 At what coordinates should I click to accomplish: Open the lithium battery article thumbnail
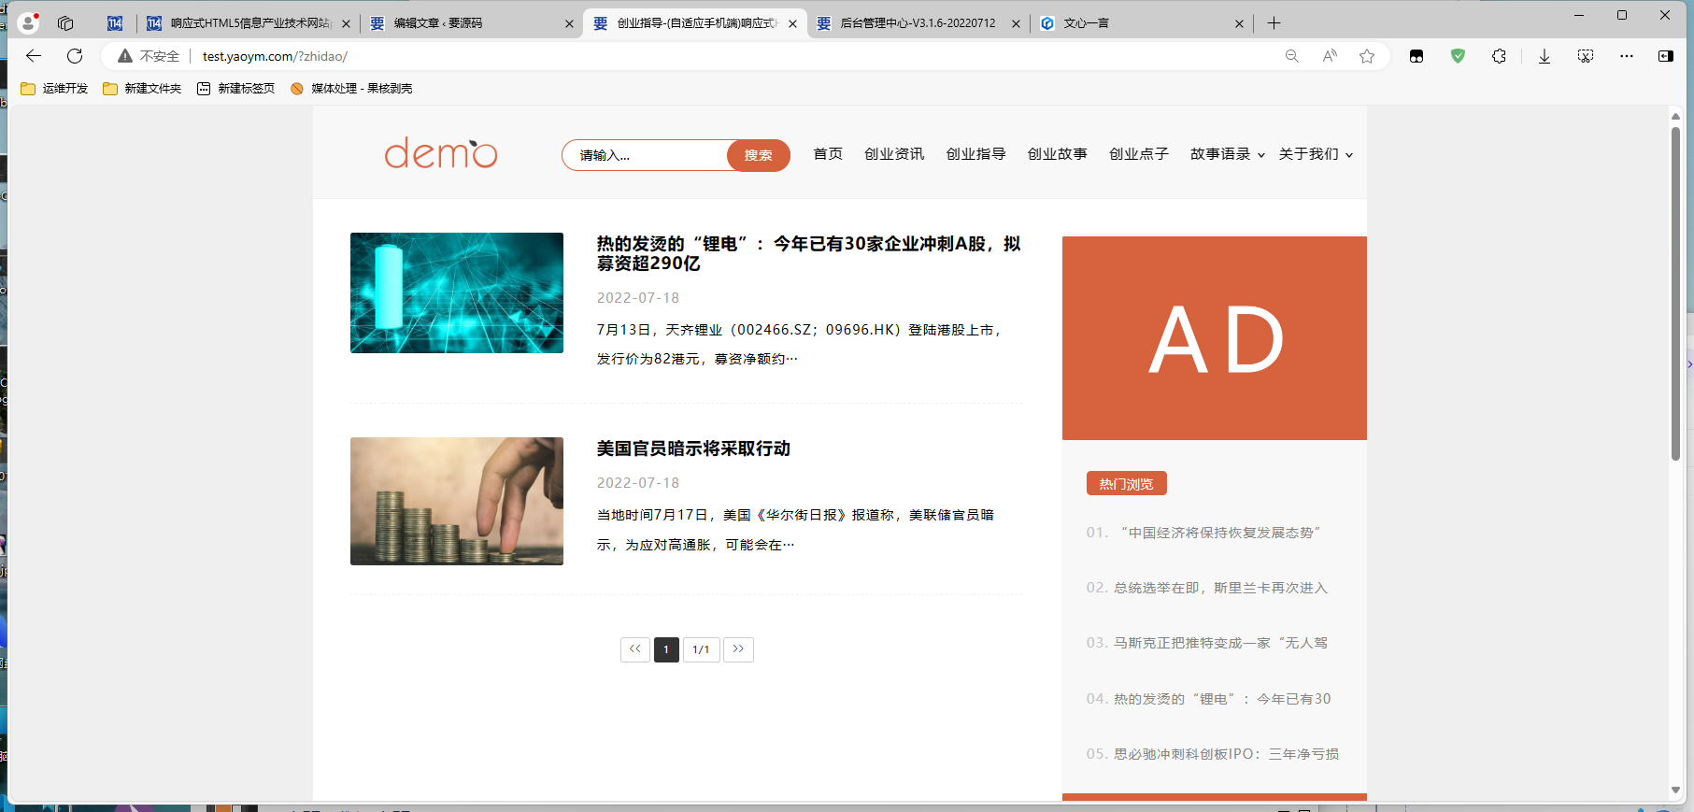[457, 292]
